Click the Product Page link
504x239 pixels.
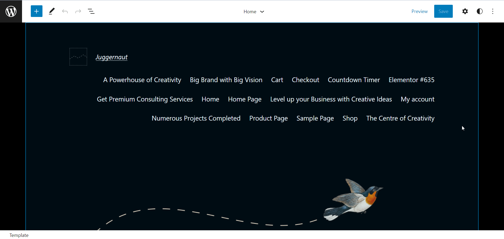coord(269,118)
